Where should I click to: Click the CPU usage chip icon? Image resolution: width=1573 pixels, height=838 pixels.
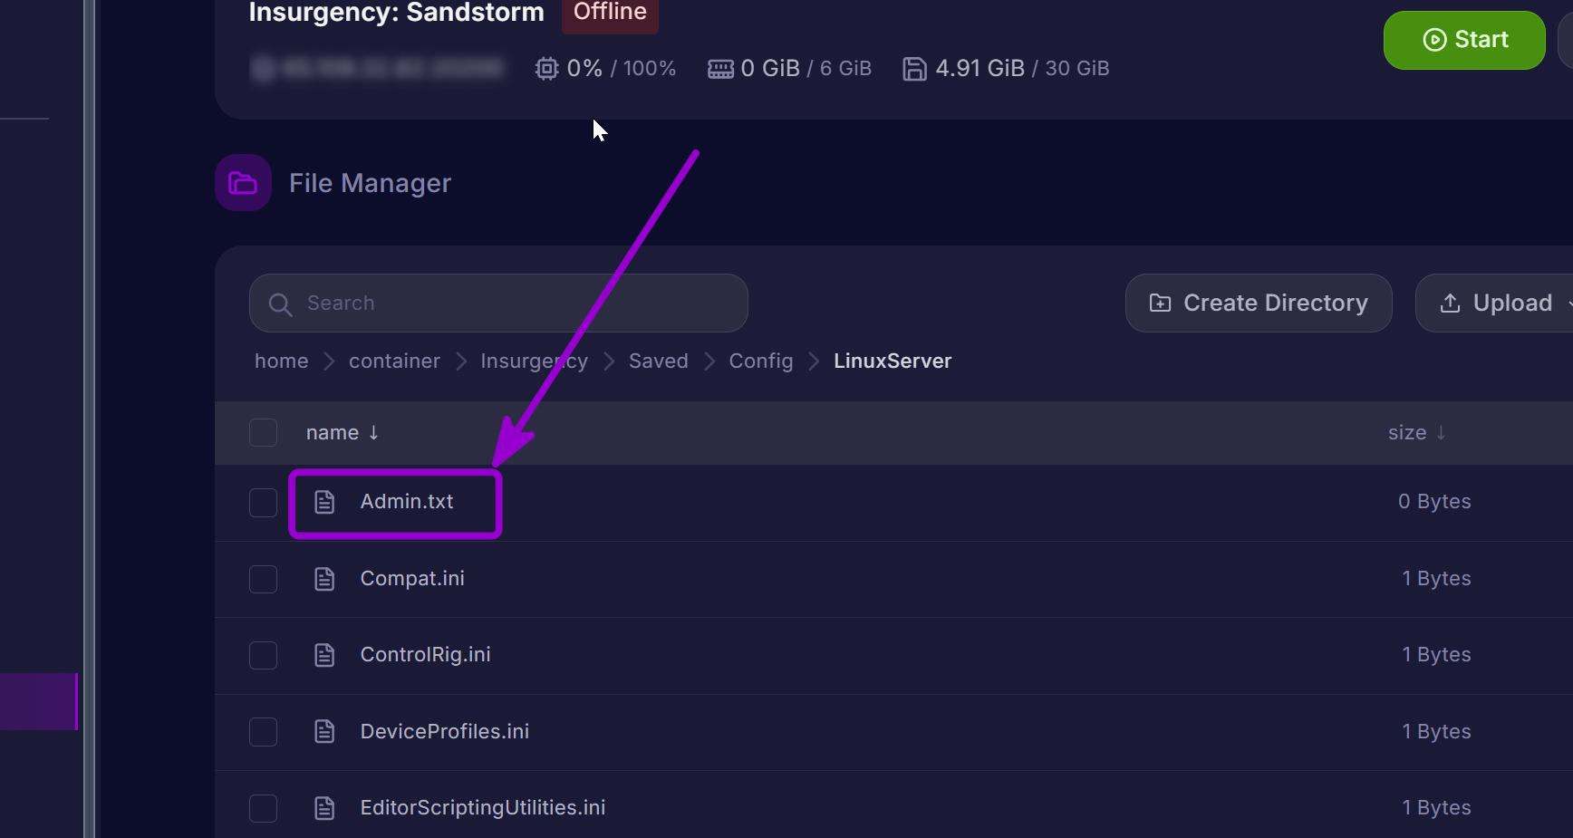click(x=546, y=69)
